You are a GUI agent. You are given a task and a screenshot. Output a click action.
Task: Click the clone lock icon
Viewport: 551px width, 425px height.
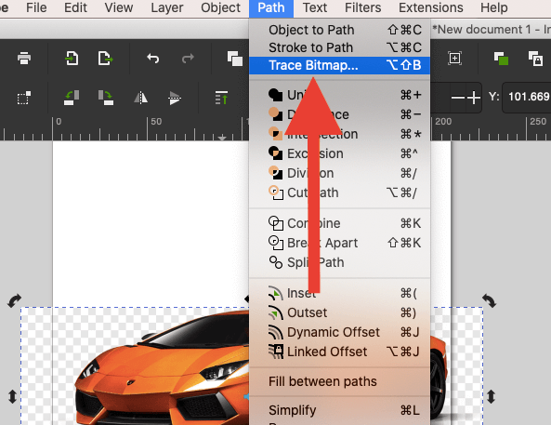click(x=535, y=58)
